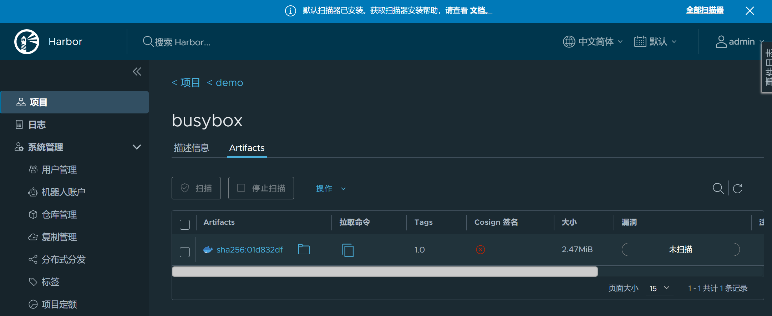The image size is (772, 316).
Task: Click the 拉取命令 column header
Action: click(355, 222)
